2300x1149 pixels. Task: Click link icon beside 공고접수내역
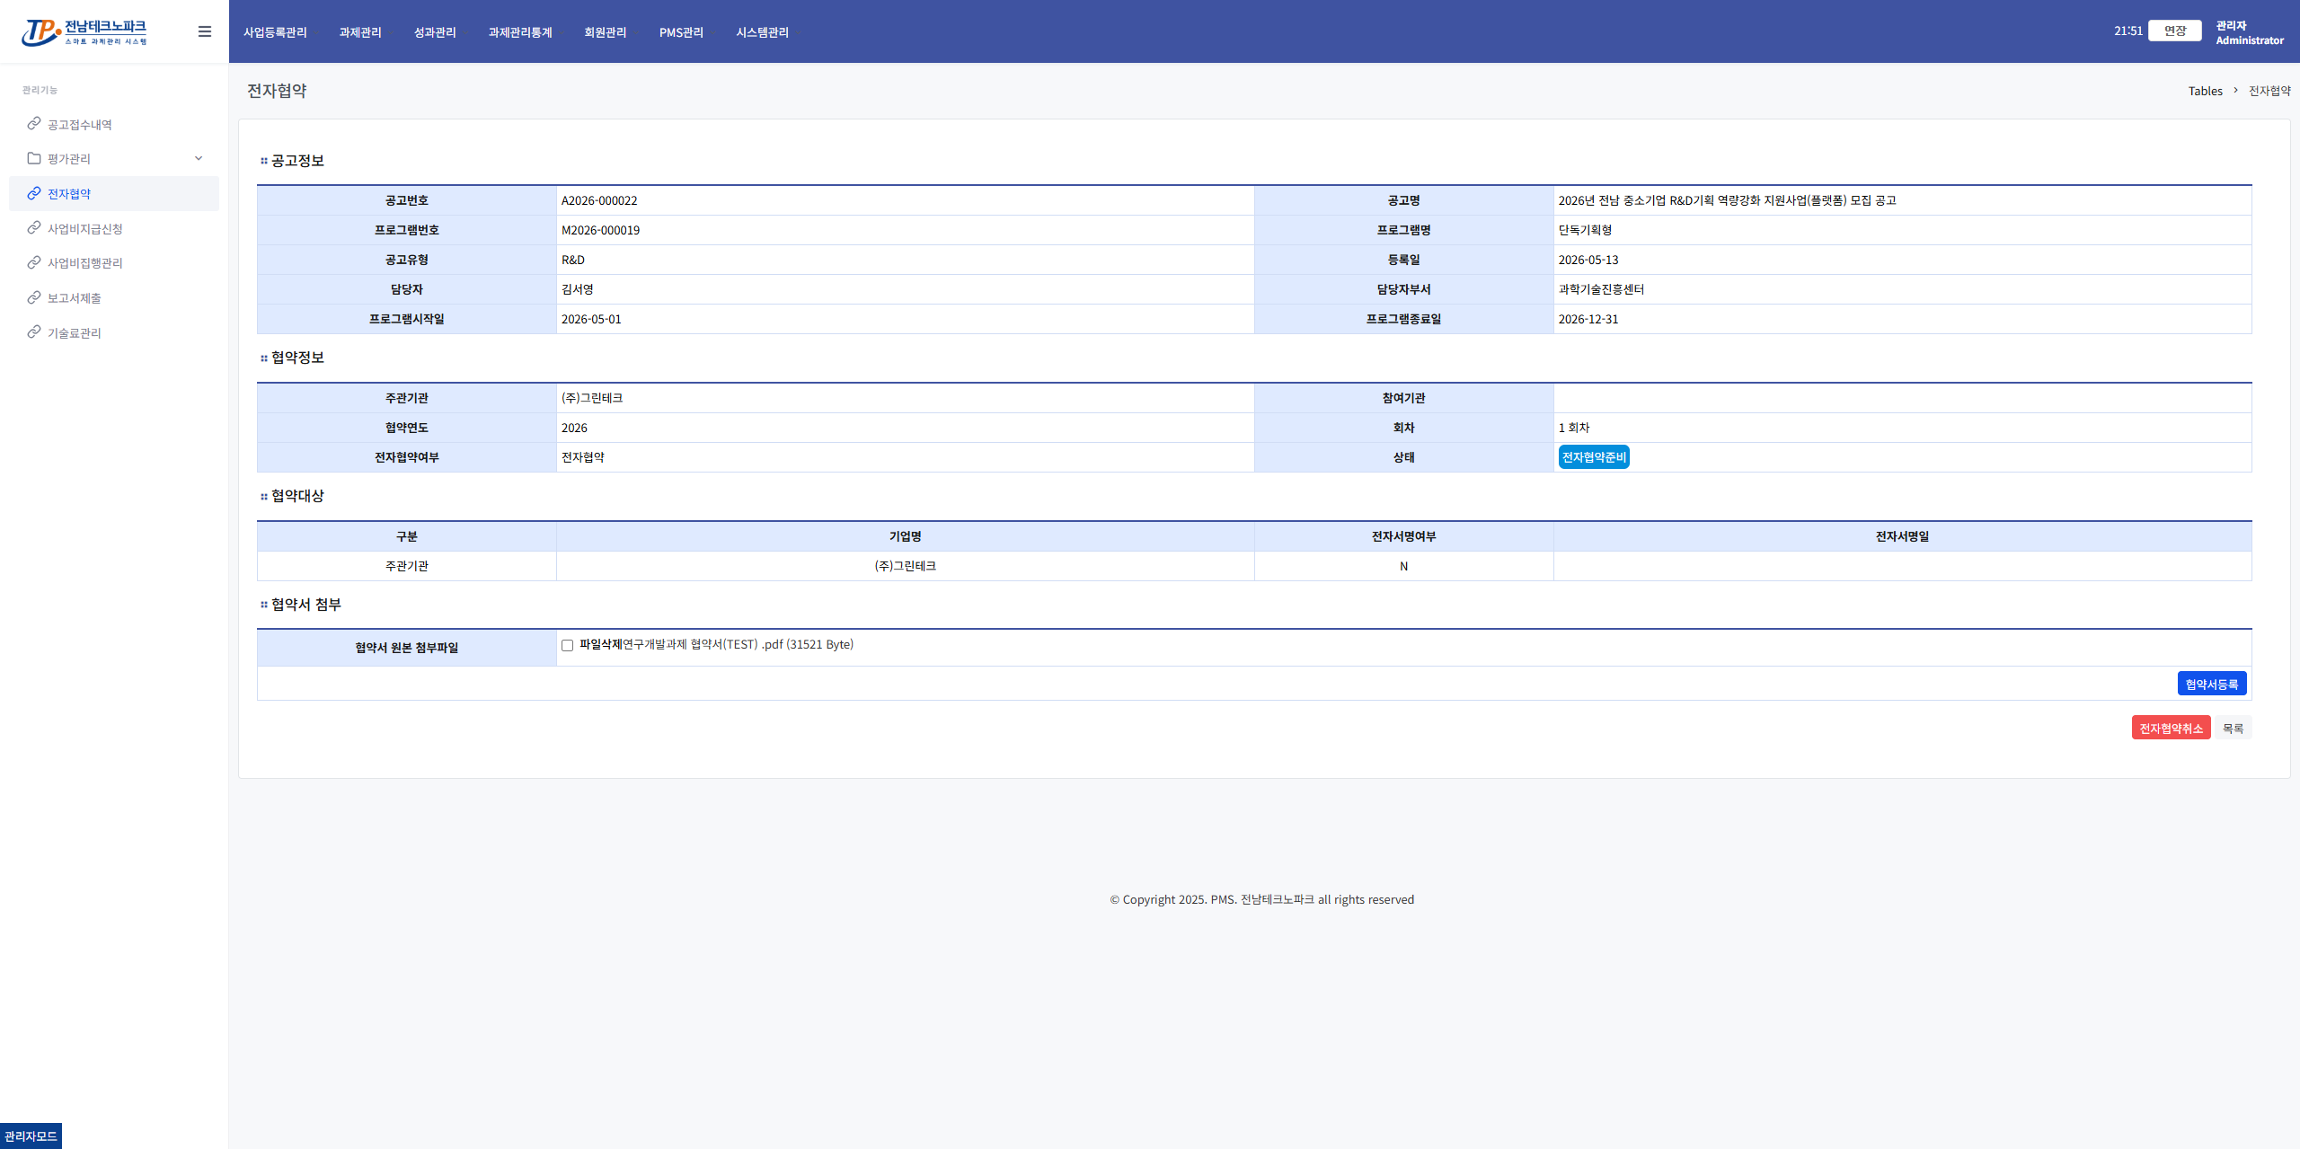click(34, 124)
